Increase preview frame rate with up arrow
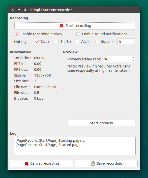The height and width of the screenshot is (178, 148). pos(134,57)
